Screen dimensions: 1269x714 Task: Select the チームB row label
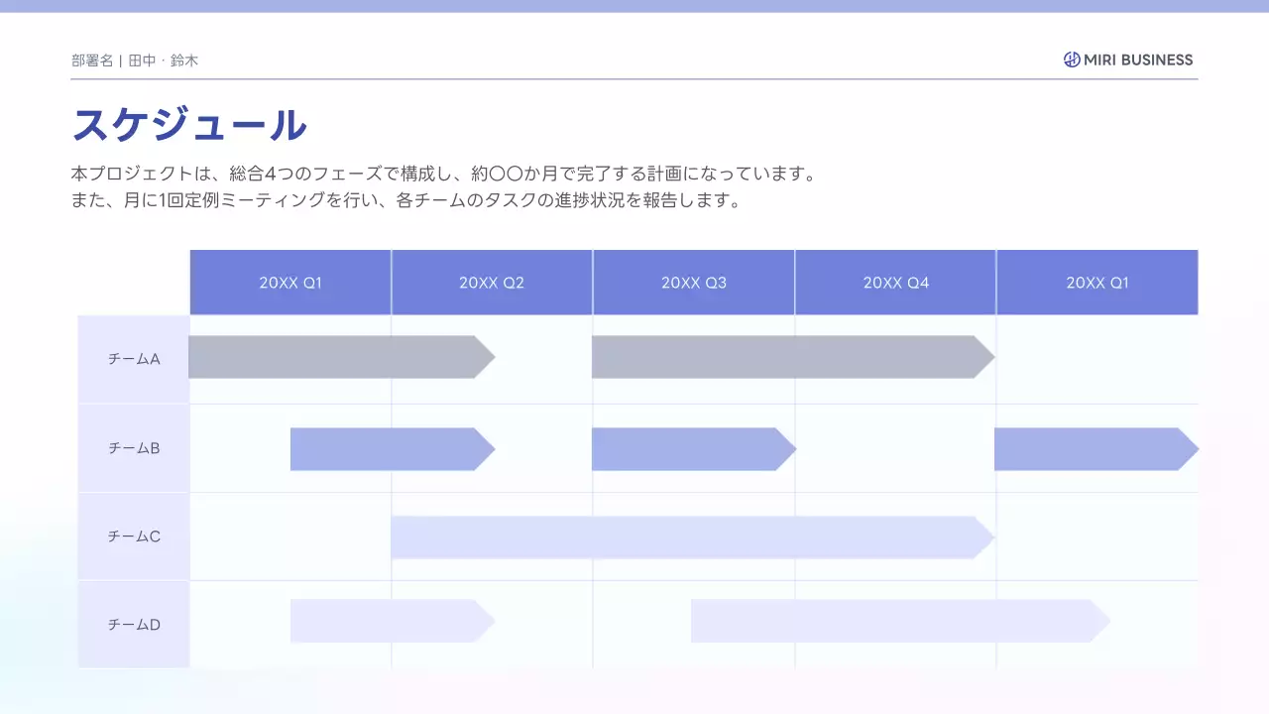click(x=134, y=447)
